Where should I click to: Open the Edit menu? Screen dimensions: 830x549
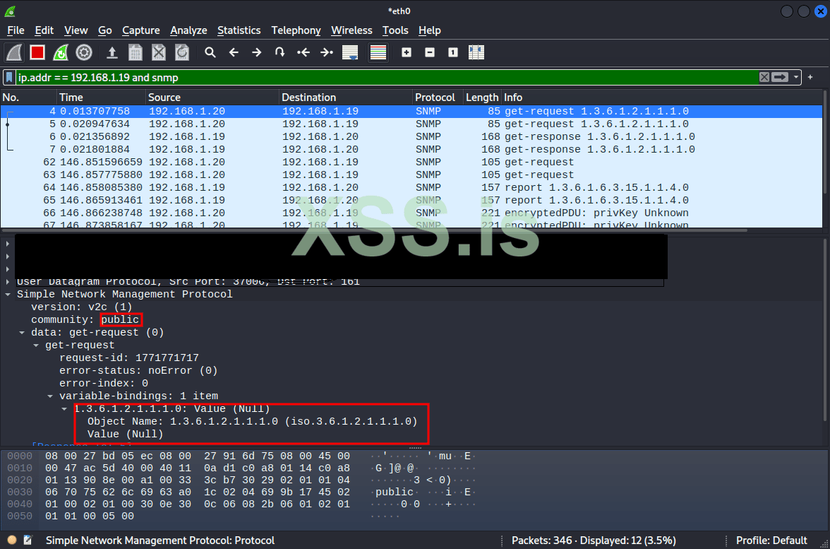(44, 30)
